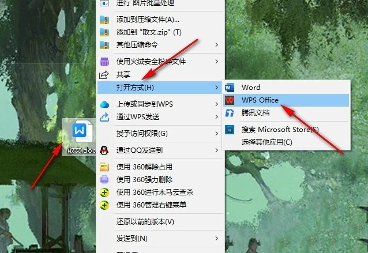Expand the arrow beside 其他压缩命令
Image resolution: width=368 pixels, height=253 pixels.
click(217, 44)
